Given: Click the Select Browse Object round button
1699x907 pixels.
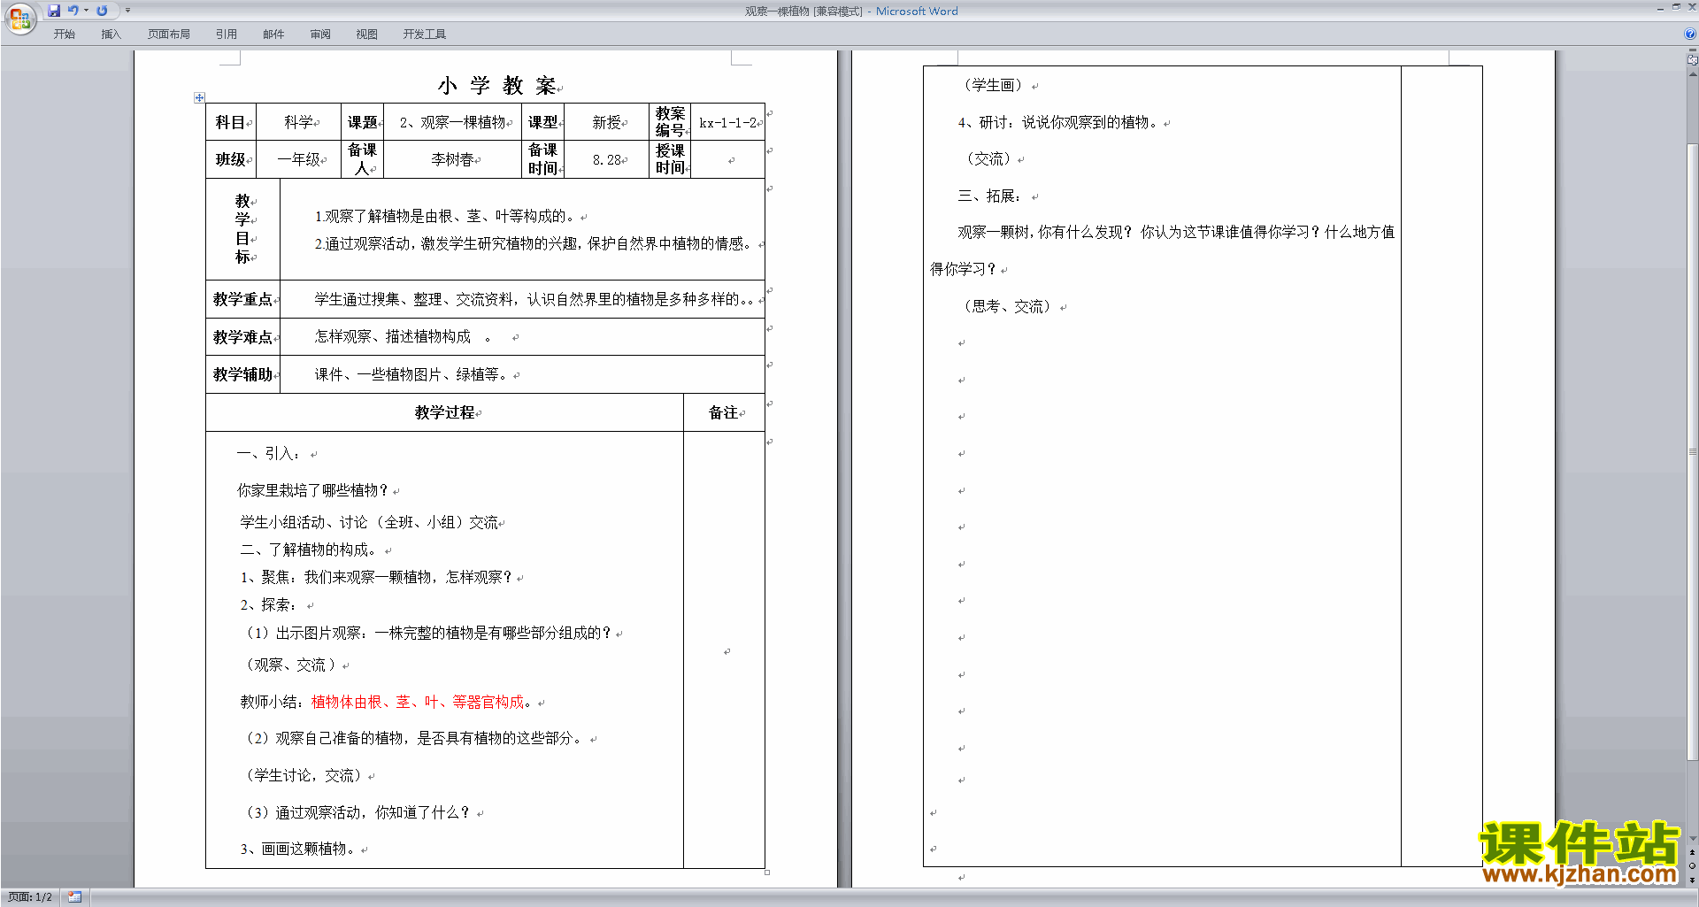Looking at the screenshot, I should (1692, 866).
